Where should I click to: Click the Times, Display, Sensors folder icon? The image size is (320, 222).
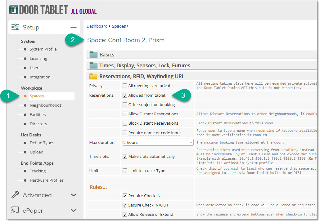(x=93, y=66)
